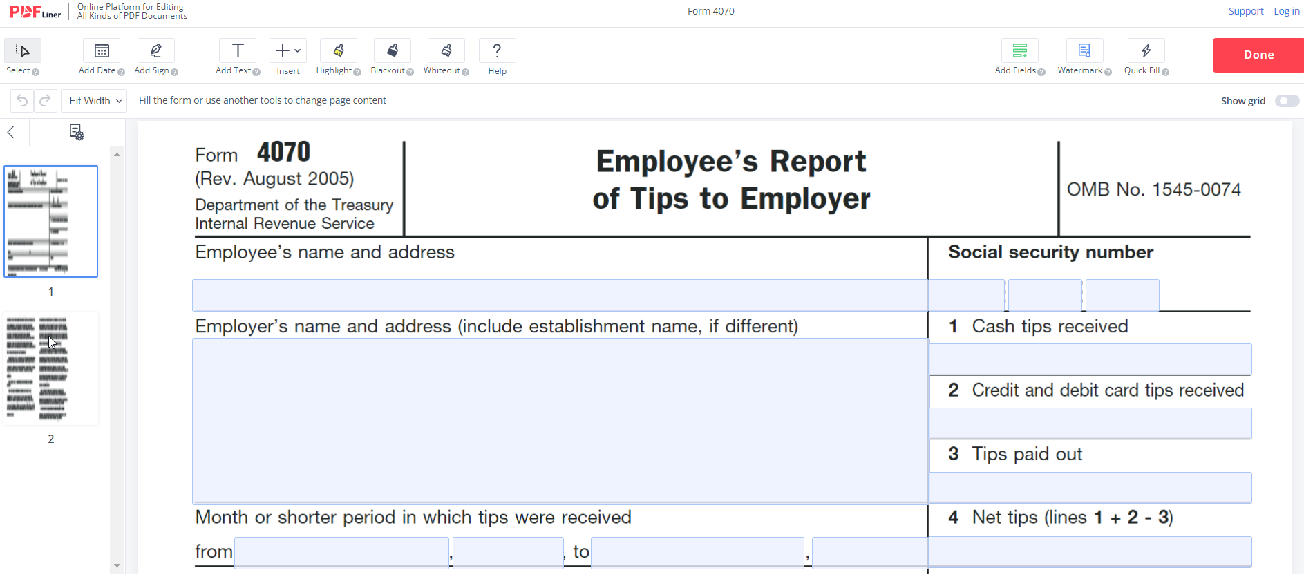Screen dimensions: 1304x577
Task: Pick the Whiteout tool
Action: pos(446,51)
